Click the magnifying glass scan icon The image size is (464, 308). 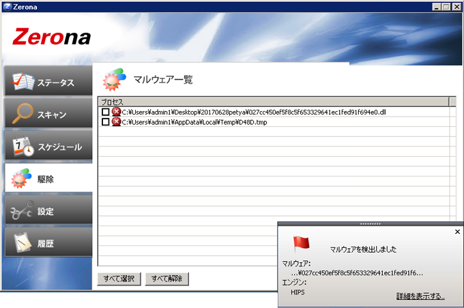23,113
